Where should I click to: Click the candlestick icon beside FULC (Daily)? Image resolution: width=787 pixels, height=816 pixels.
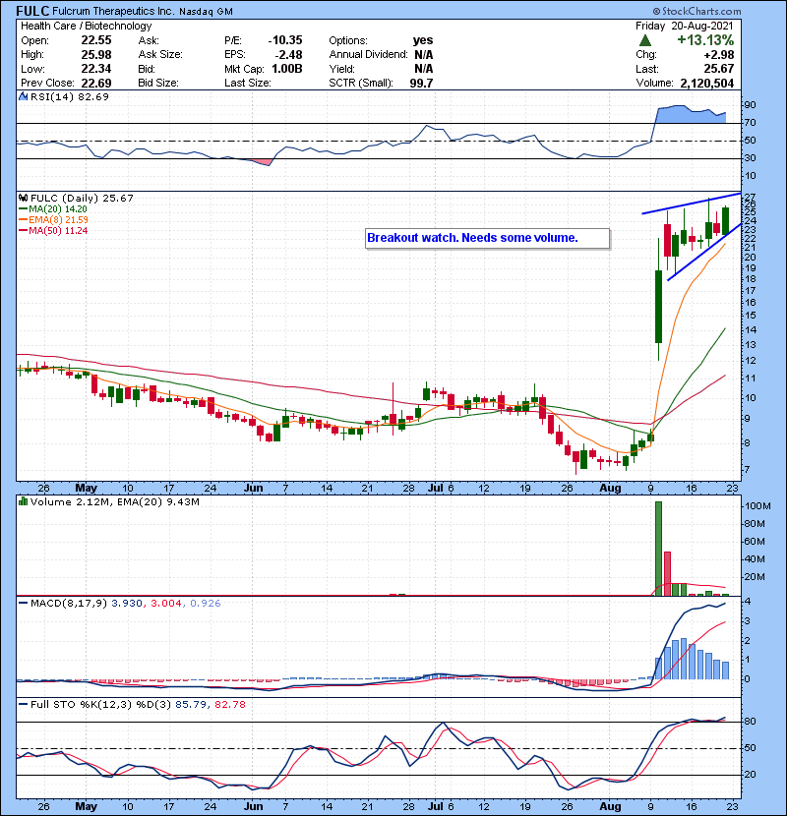point(23,198)
